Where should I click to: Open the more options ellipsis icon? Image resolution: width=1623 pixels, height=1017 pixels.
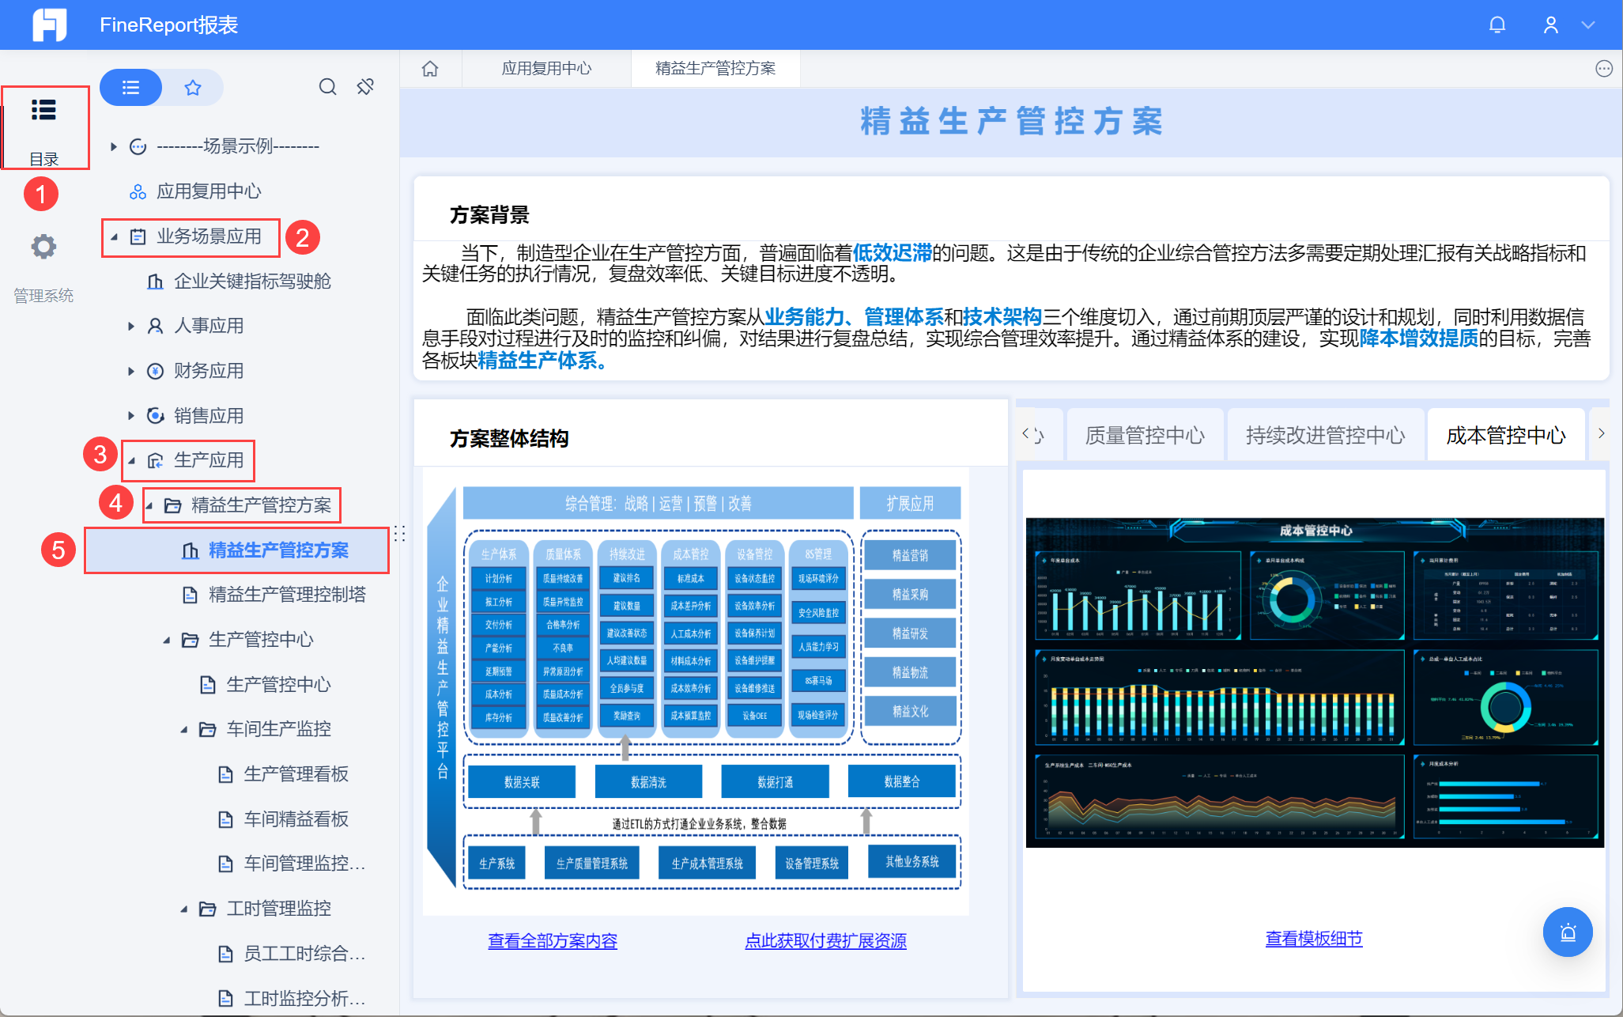pyautogui.click(x=1603, y=69)
